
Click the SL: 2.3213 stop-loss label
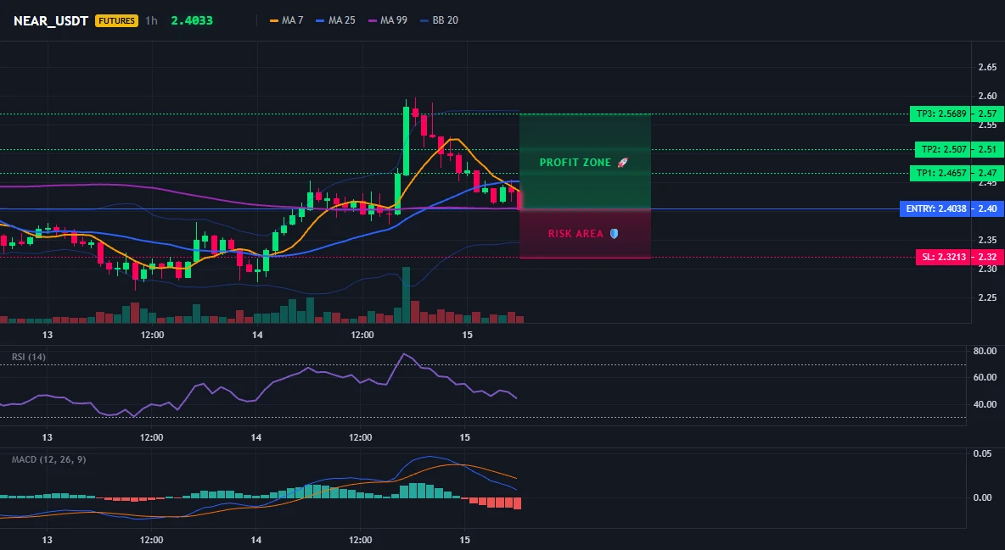(943, 258)
